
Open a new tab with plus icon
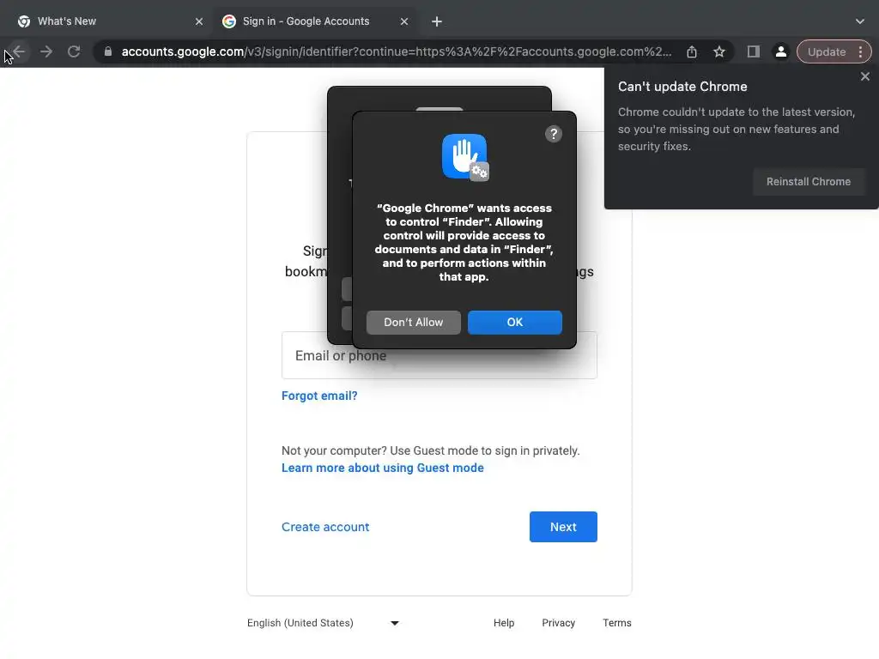[x=437, y=21]
